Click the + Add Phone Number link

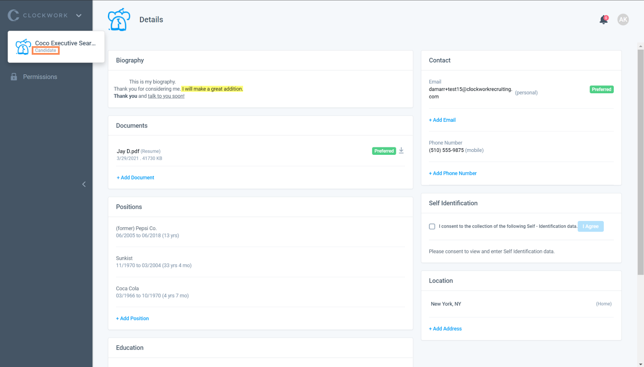click(x=453, y=173)
